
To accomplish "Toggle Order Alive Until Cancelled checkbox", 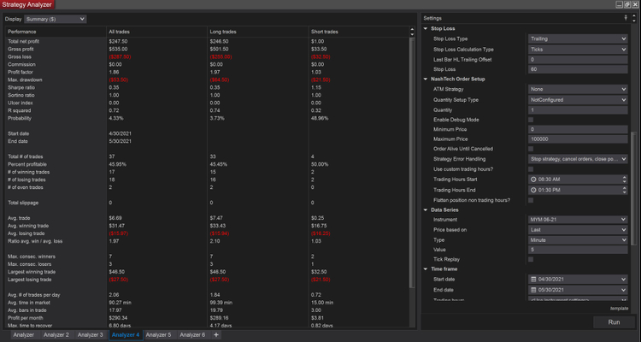I will [x=532, y=149].
